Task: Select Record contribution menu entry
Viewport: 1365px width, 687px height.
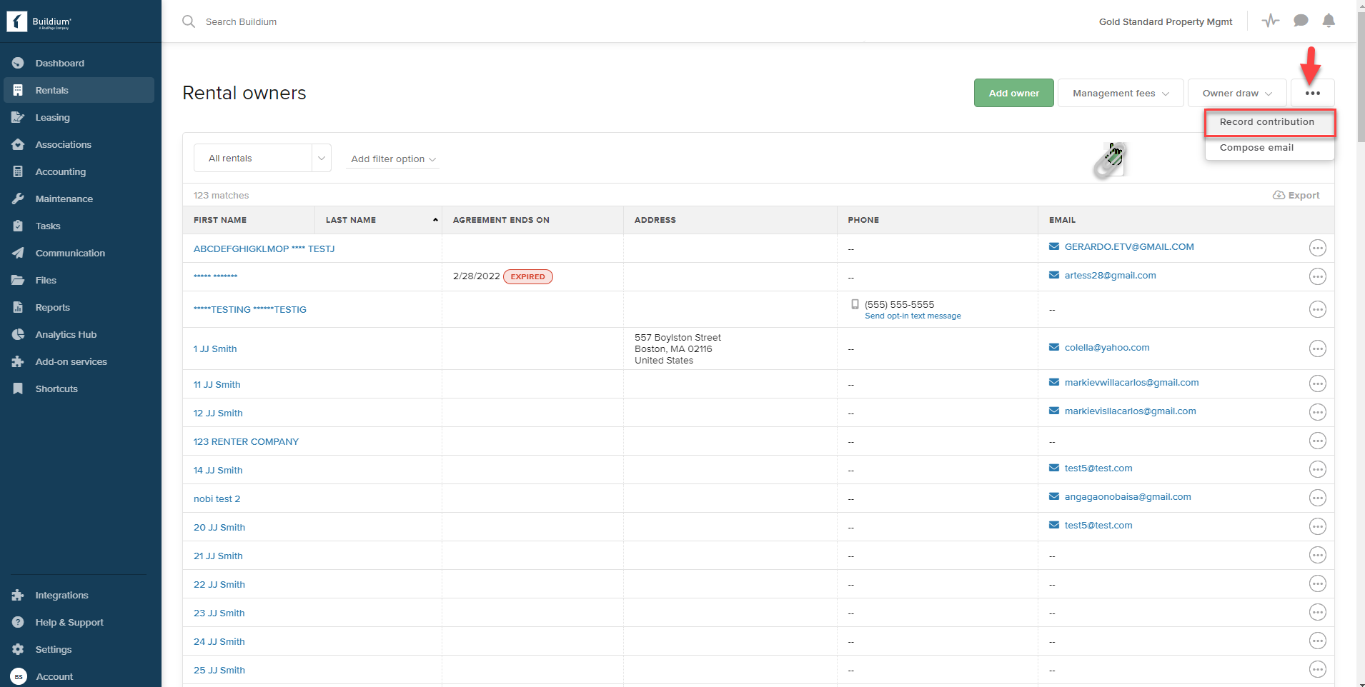Action: click(1269, 122)
